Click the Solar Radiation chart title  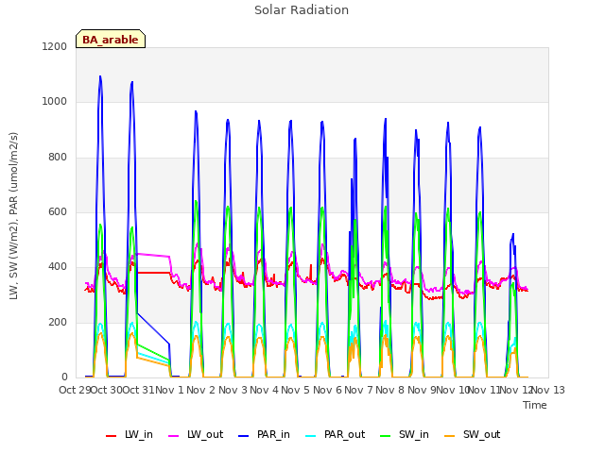(302, 10)
